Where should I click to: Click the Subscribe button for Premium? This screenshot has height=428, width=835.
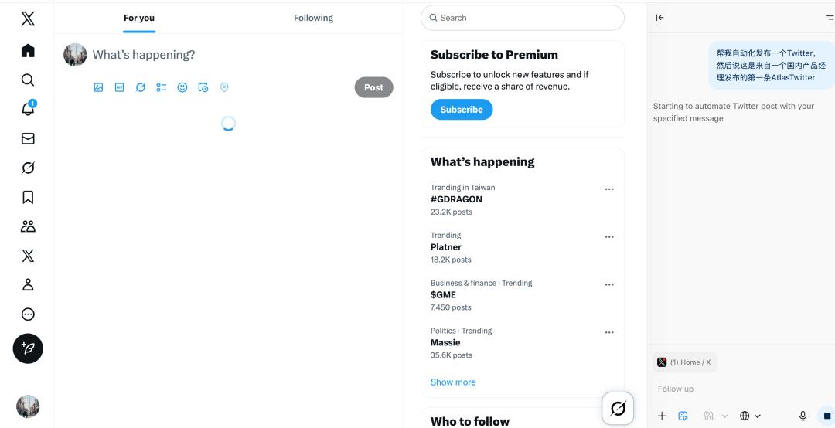462,110
